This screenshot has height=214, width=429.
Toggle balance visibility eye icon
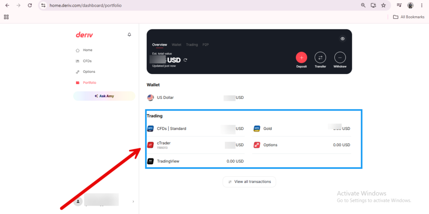[342, 39]
